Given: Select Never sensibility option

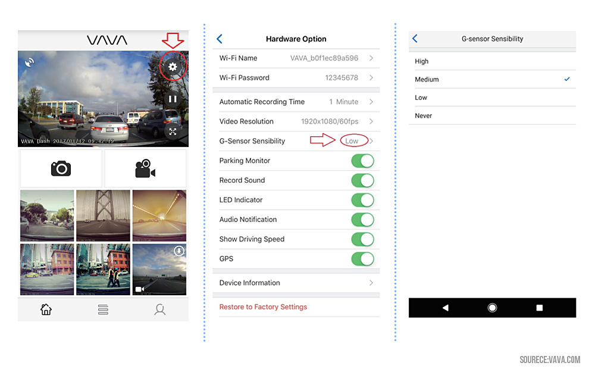Looking at the screenshot, I should [x=492, y=116].
